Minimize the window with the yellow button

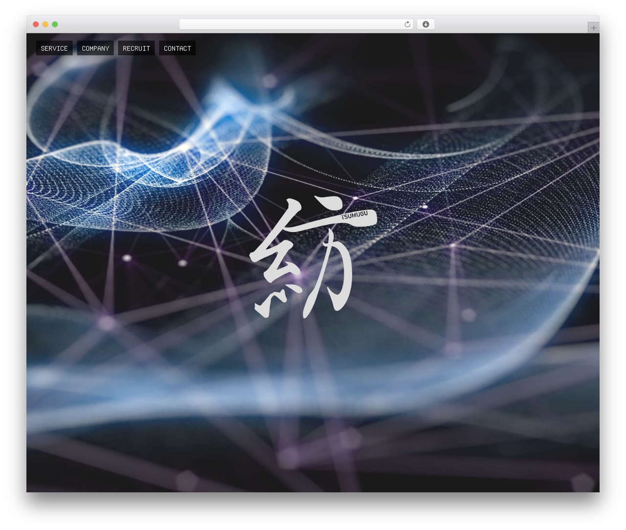pyautogui.click(x=45, y=24)
